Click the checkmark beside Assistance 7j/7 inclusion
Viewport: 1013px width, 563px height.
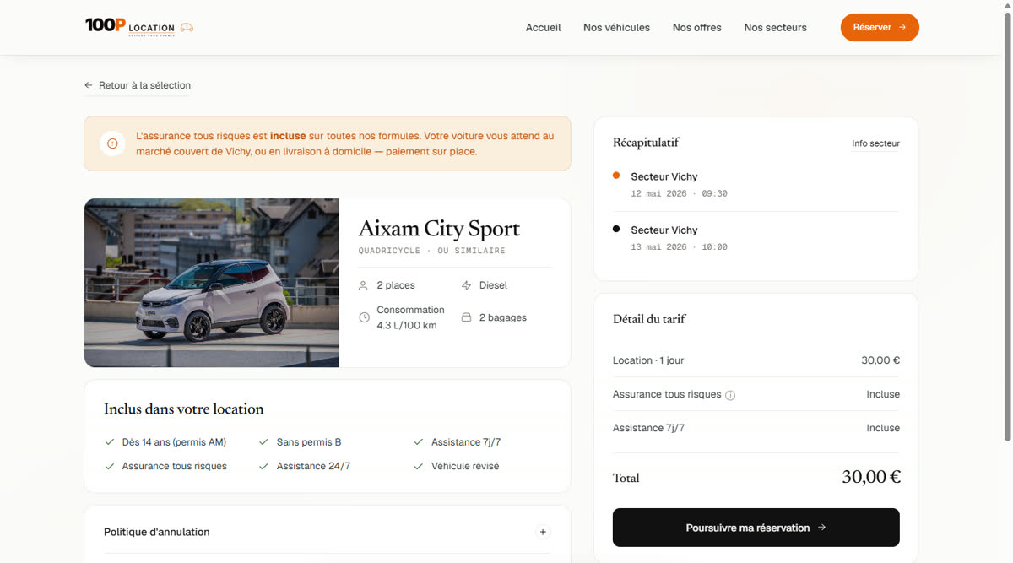pos(419,441)
